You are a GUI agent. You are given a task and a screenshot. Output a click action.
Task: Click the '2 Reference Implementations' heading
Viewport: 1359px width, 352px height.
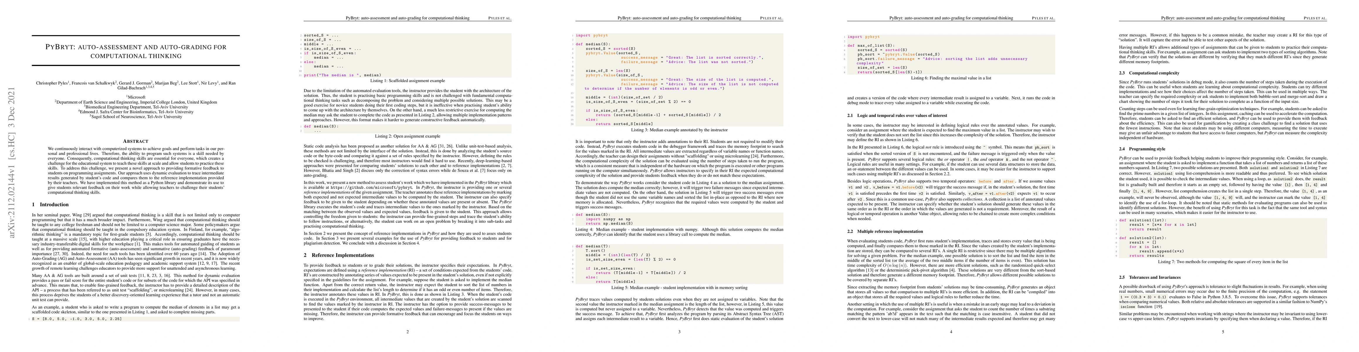[339, 255]
